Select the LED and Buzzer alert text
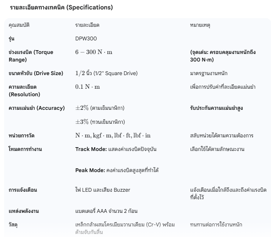271x237 pixels. coord(103,190)
